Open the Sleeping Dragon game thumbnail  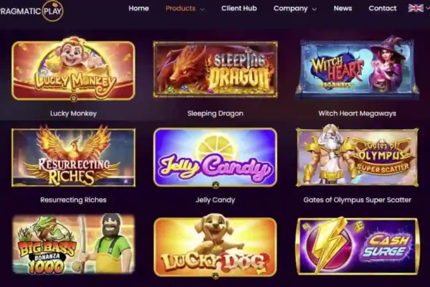coord(215,69)
